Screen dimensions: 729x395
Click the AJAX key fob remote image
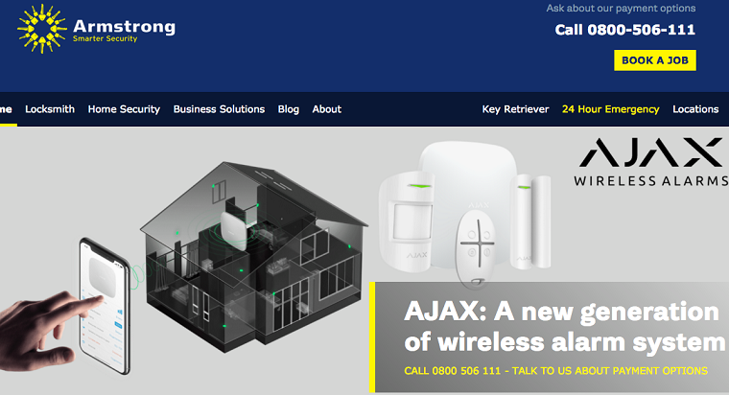[477, 248]
